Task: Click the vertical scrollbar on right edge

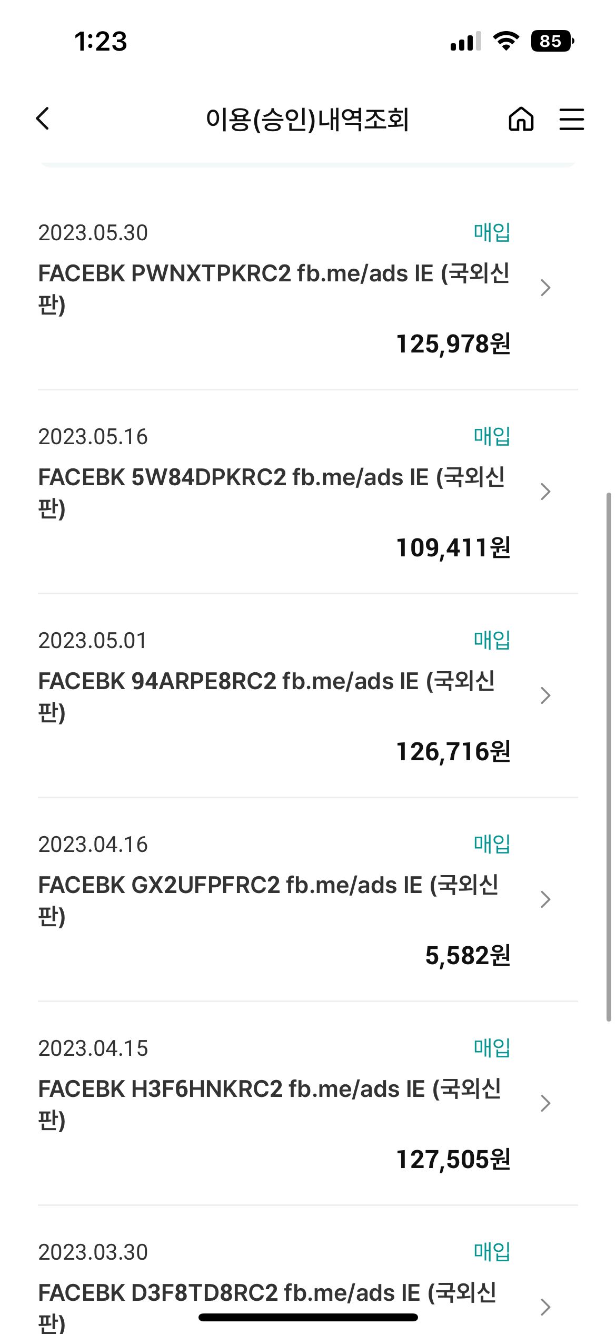Action: pyautogui.click(x=609, y=757)
